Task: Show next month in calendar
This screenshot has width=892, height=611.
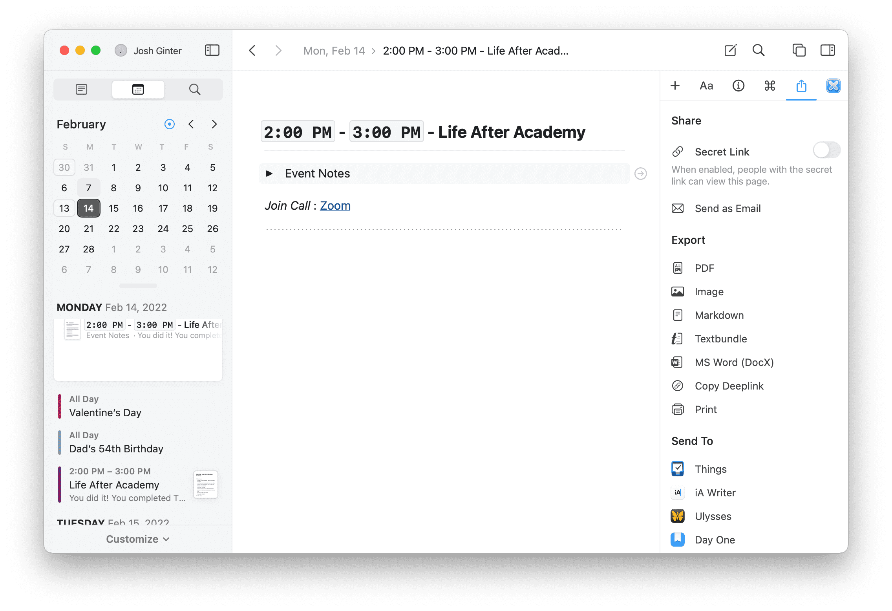Action: coord(214,124)
